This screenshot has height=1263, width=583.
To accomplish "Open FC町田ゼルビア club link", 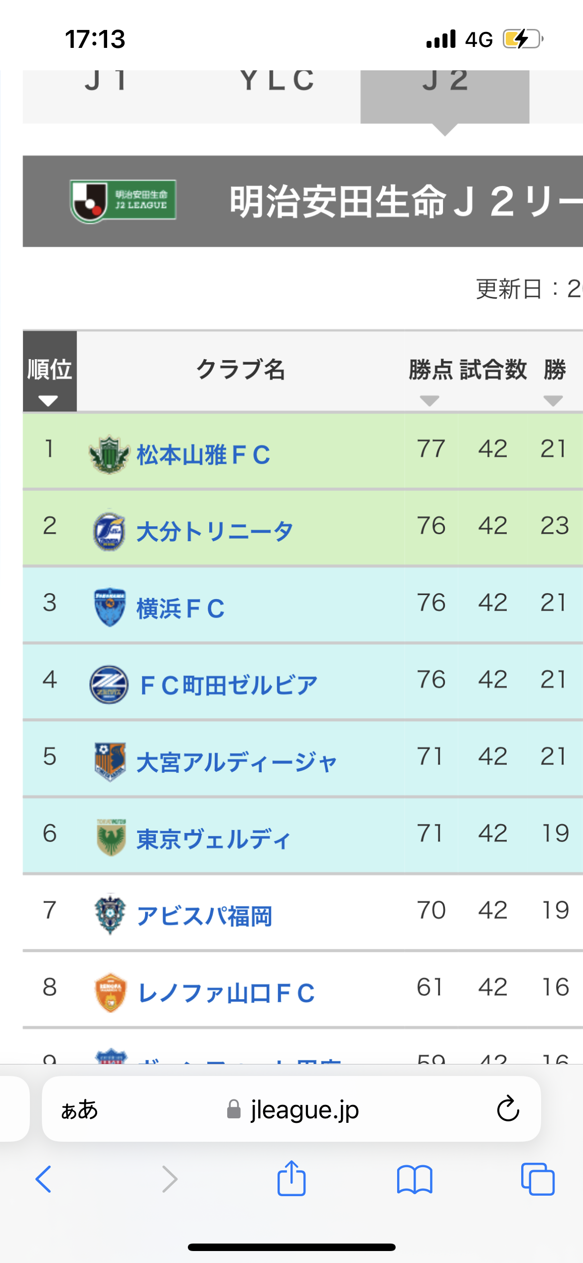I will tap(229, 685).
